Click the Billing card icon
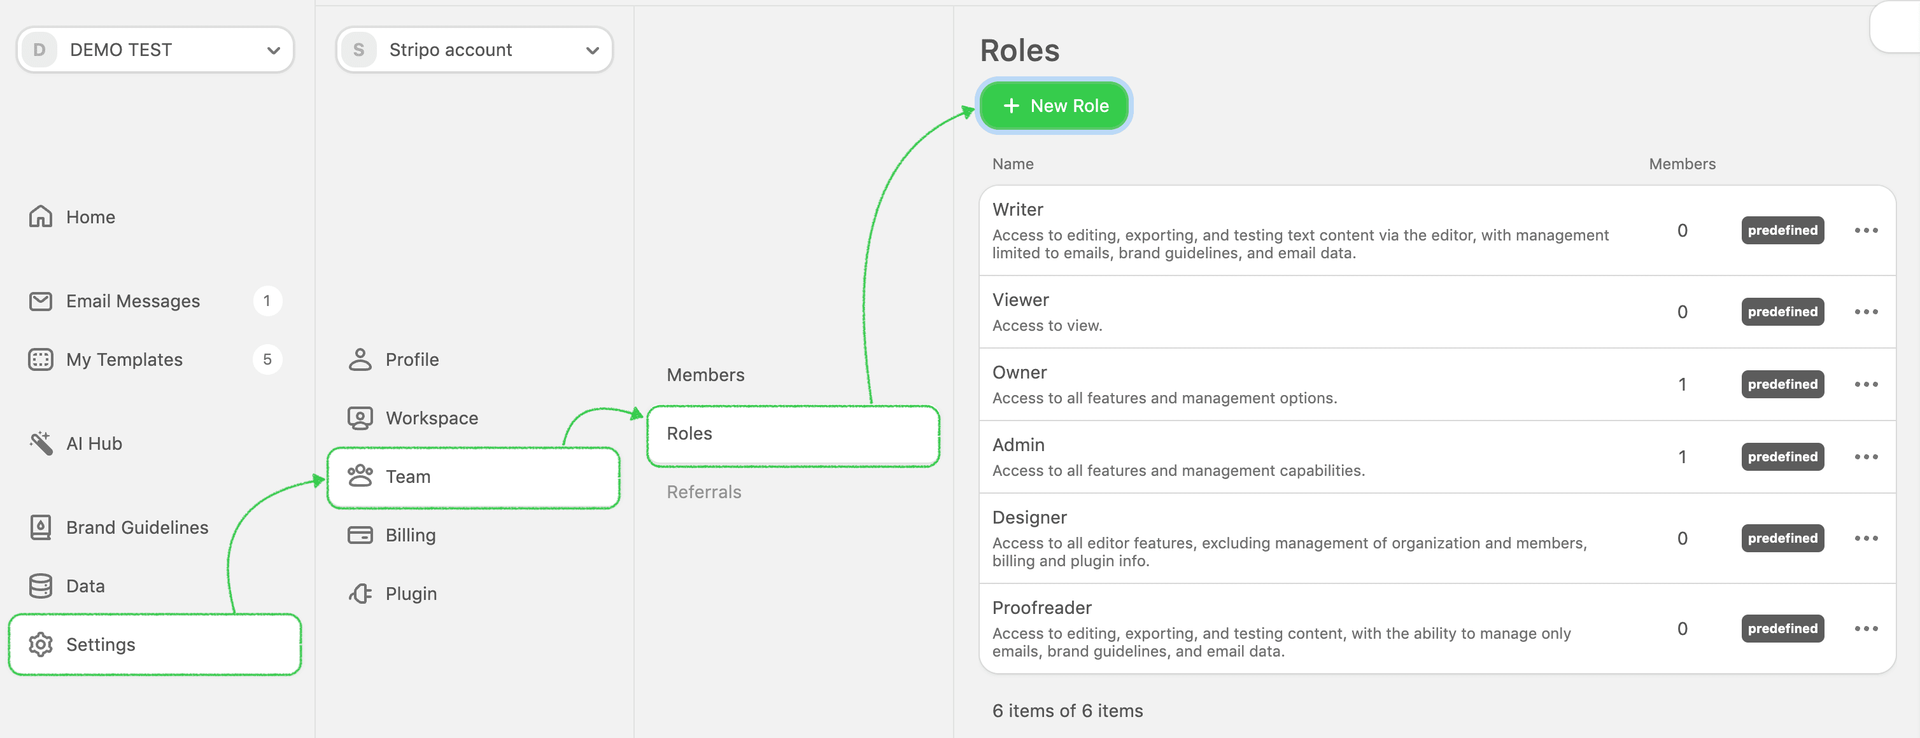 click(361, 534)
